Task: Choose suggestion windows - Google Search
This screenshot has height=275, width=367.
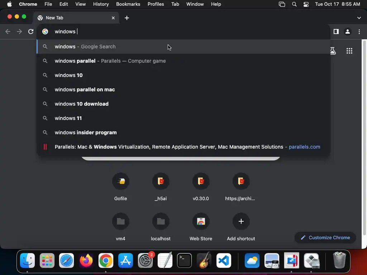Action: pyautogui.click(x=183, y=47)
